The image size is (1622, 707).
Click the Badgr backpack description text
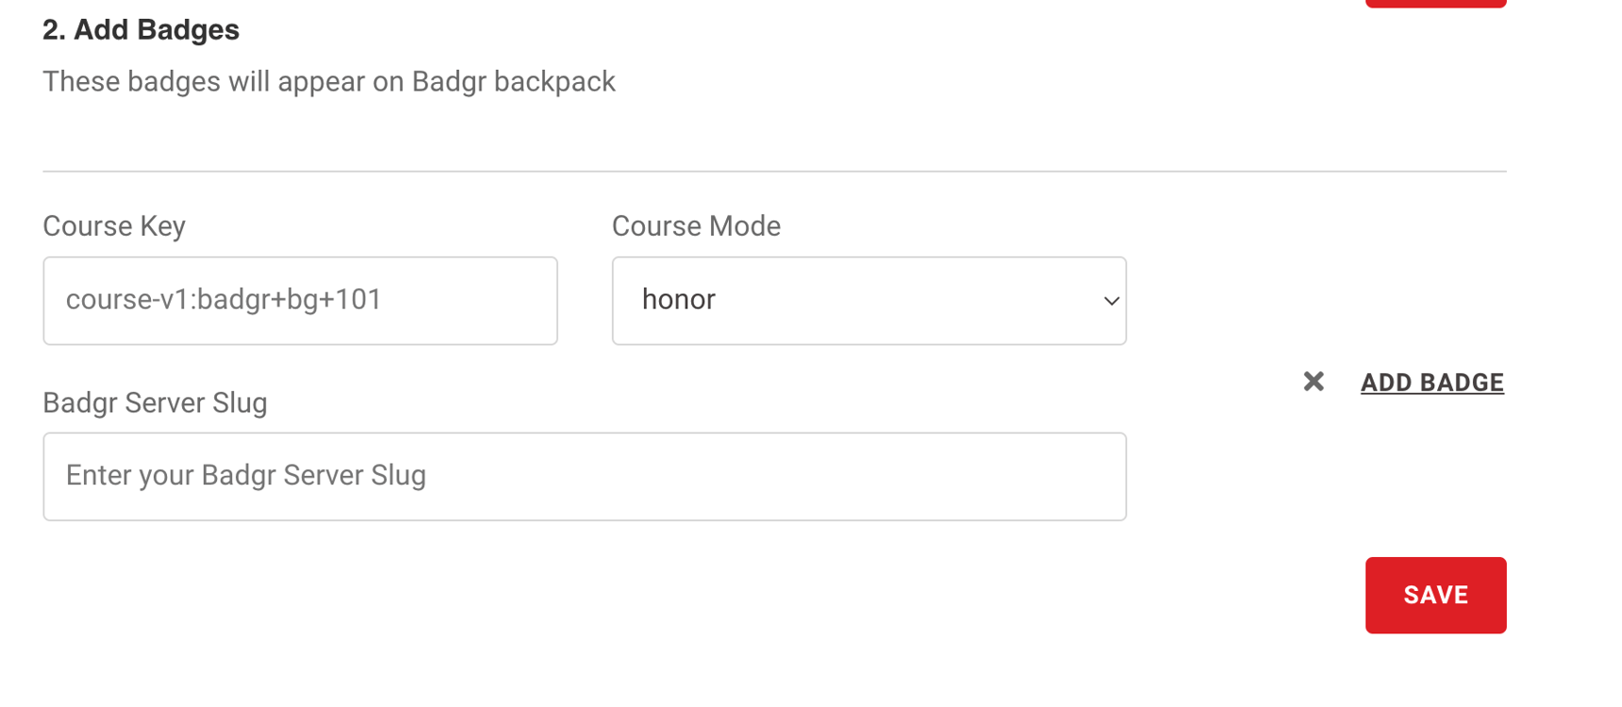point(327,81)
